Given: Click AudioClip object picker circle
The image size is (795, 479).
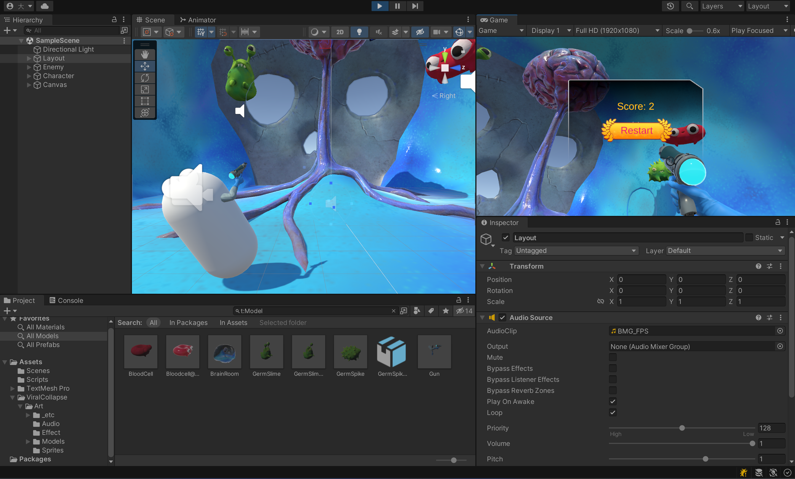Looking at the screenshot, I should (x=780, y=330).
